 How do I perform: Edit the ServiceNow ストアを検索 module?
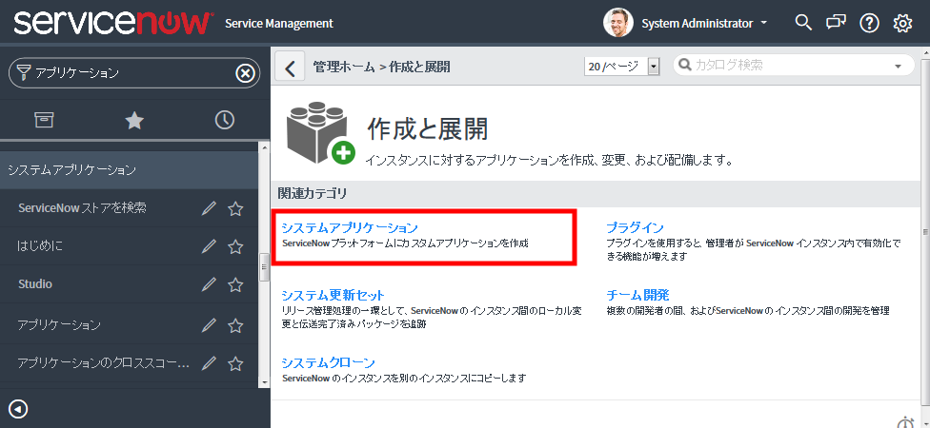(x=209, y=208)
